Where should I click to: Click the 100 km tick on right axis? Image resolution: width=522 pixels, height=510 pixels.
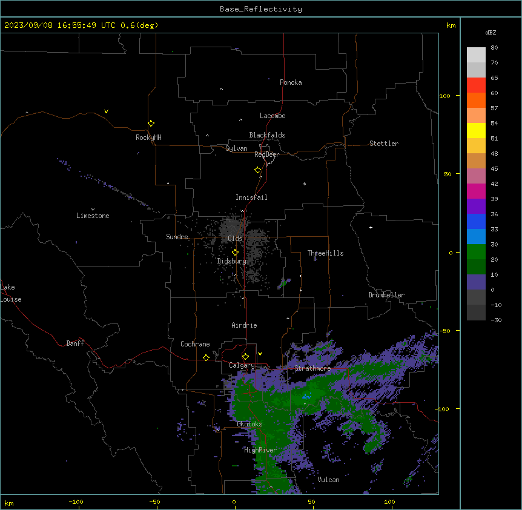tap(444, 96)
